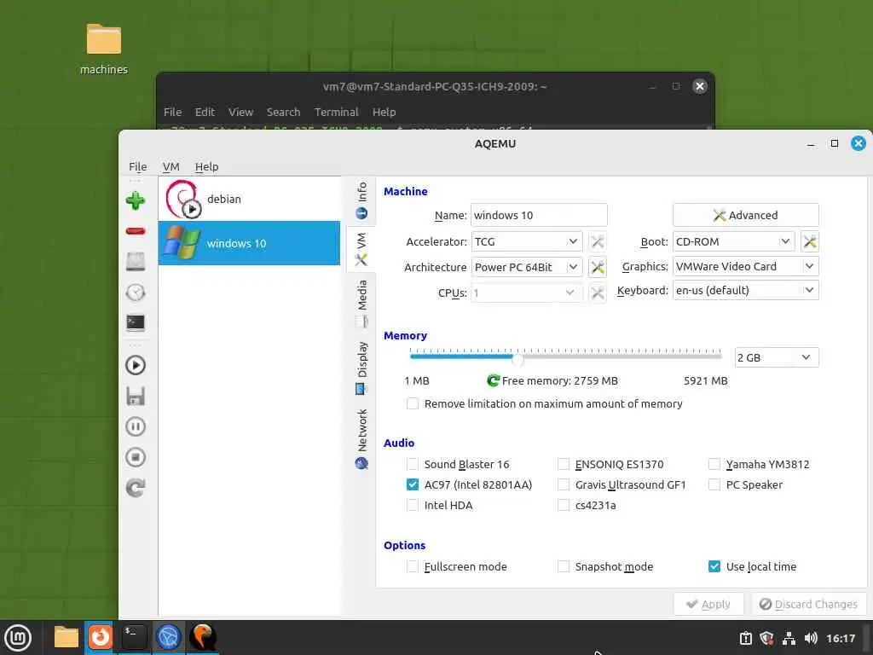
Task: Enable cs4231a audio card
Action: point(564,505)
